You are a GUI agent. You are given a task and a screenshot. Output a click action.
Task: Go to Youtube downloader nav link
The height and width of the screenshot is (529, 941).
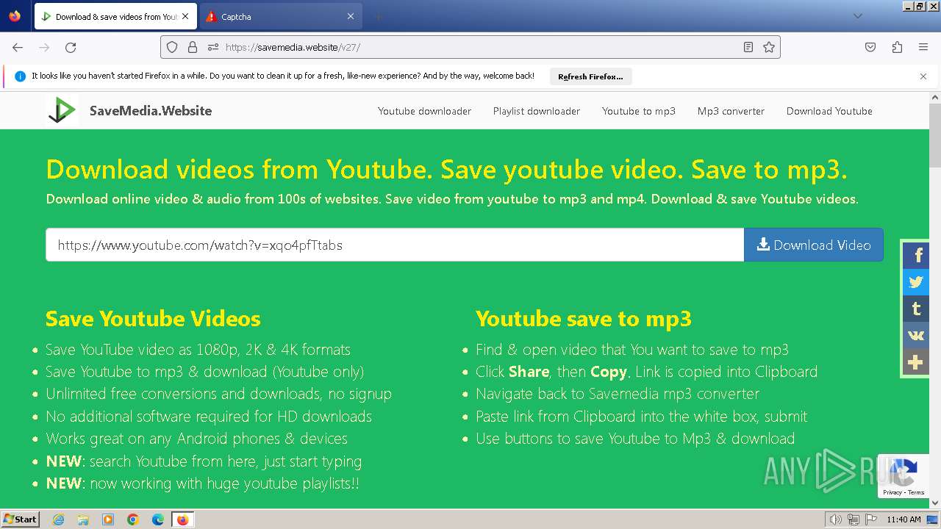coord(424,111)
